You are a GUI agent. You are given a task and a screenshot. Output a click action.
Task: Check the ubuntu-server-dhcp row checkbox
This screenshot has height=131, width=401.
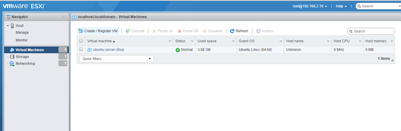[81, 49]
